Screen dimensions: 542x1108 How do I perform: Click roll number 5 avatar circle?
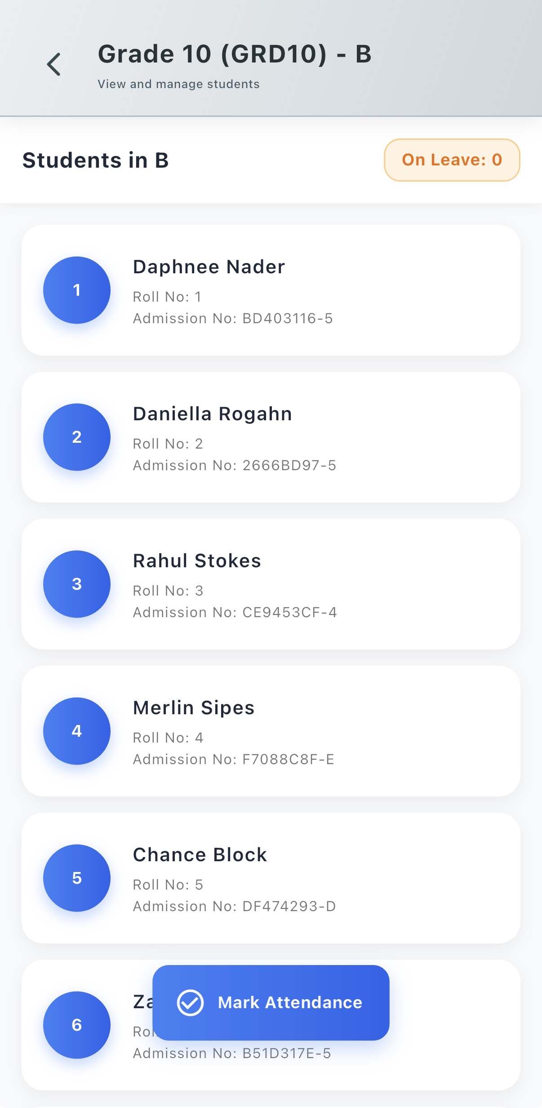point(77,878)
